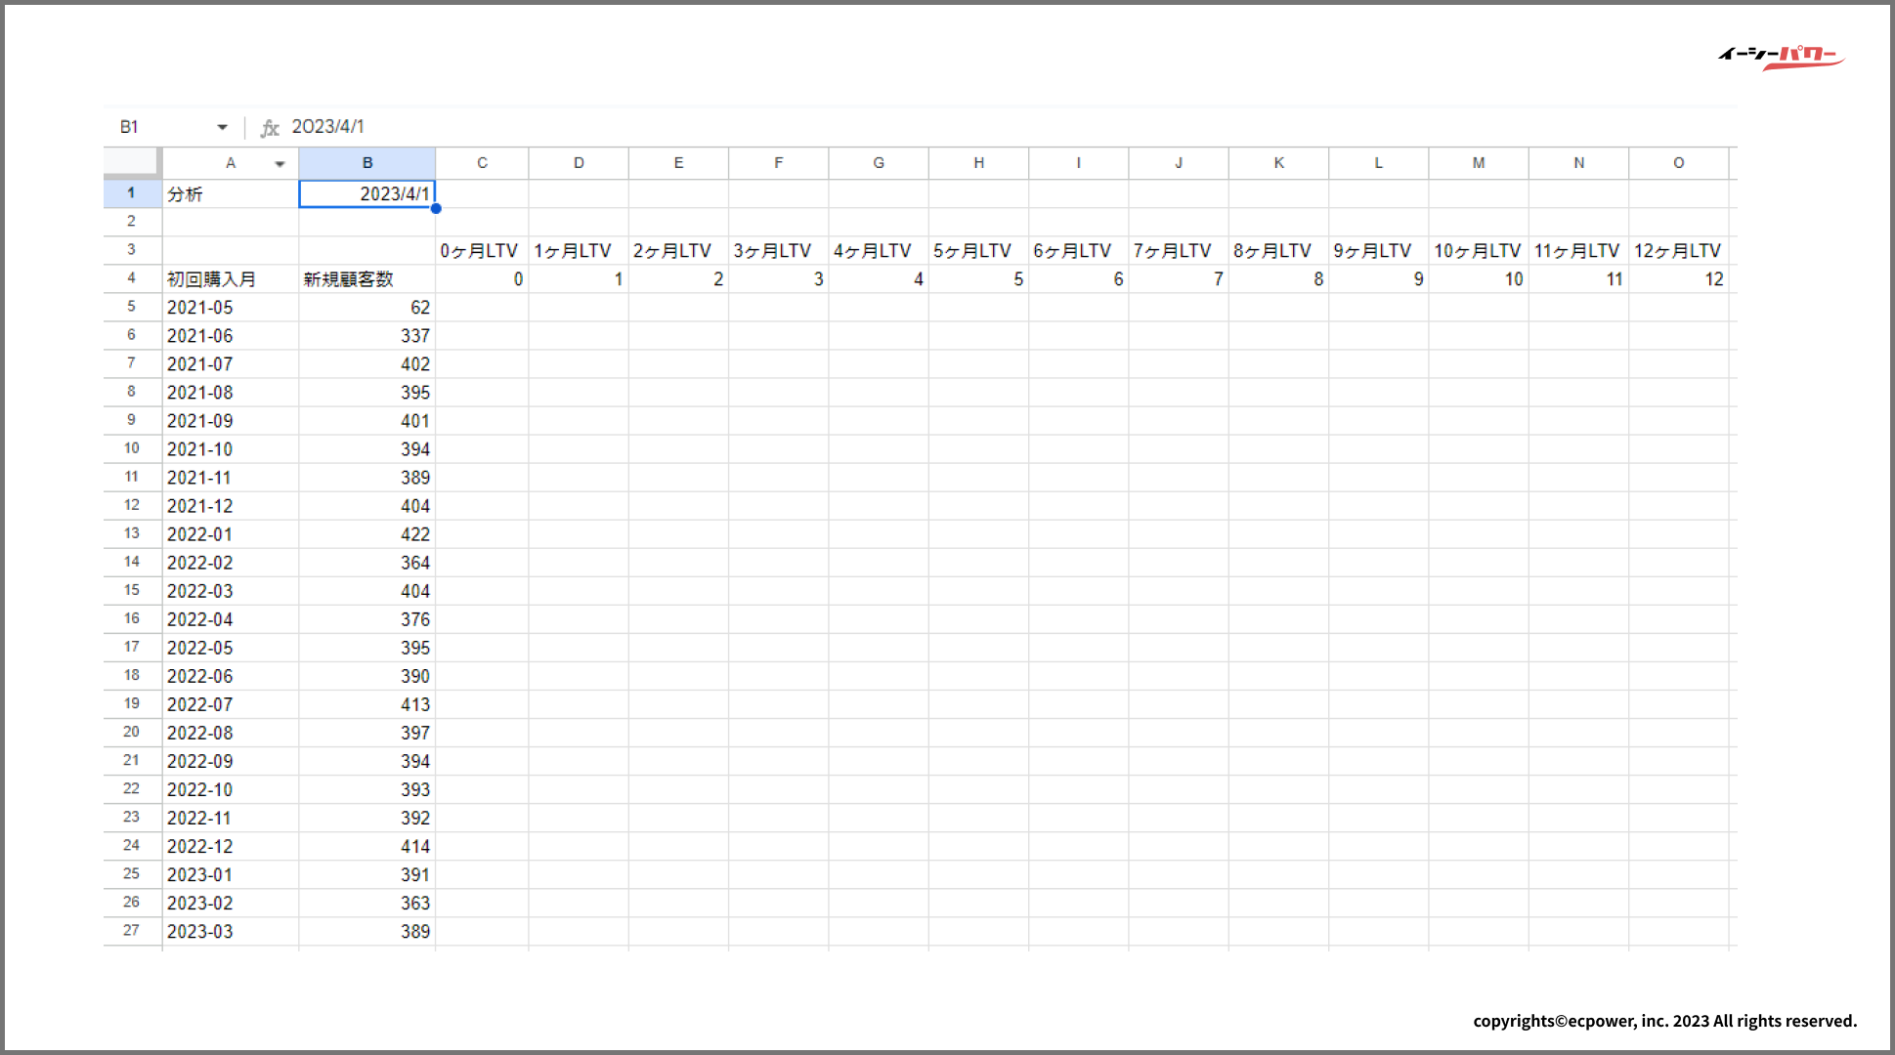Click the select-all corner box
Viewport: 1895px width, 1055px height.
[x=131, y=162]
